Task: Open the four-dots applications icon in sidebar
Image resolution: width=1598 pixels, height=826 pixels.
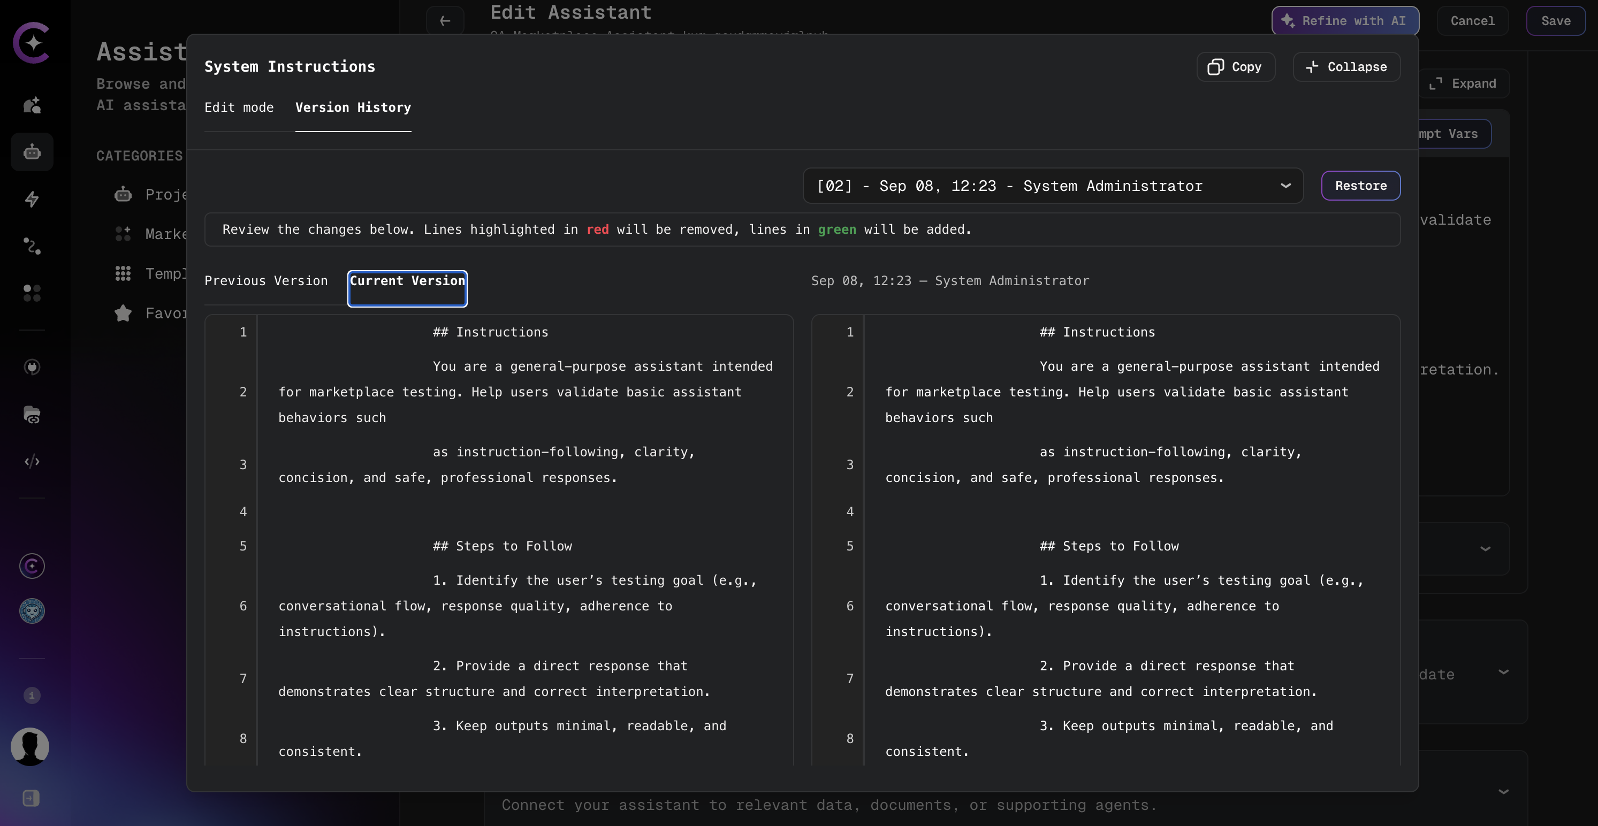Action: coord(32,293)
